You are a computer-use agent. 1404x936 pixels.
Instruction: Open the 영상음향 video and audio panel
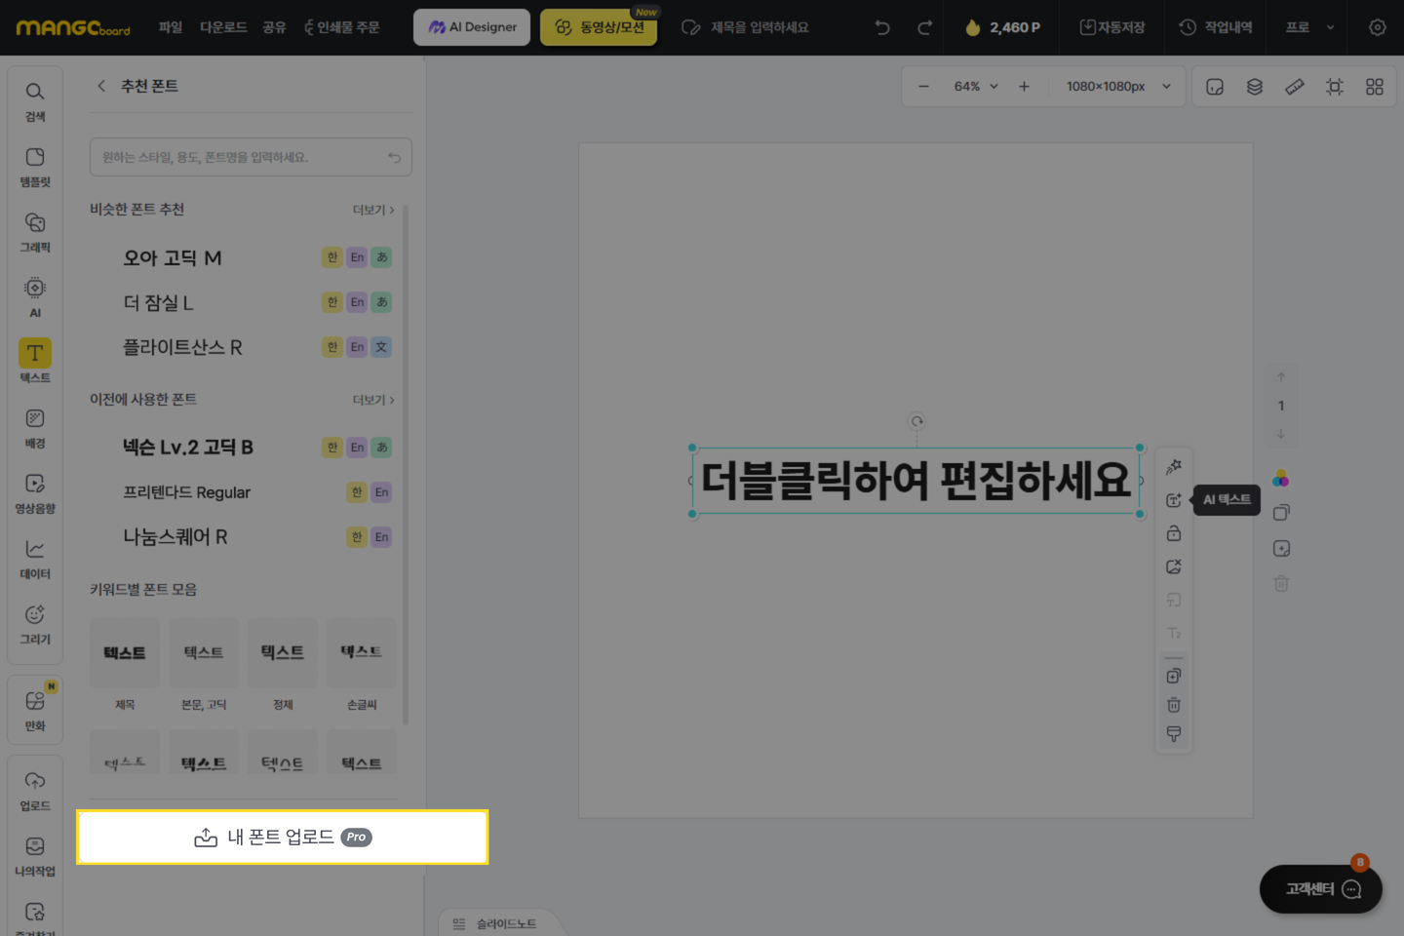[35, 493]
